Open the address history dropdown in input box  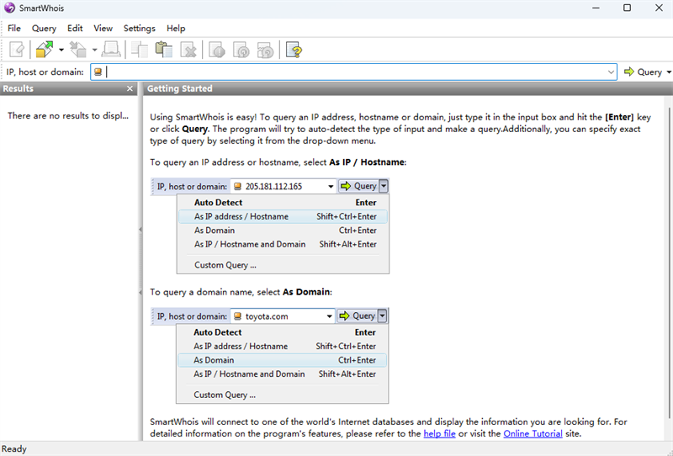click(x=611, y=72)
